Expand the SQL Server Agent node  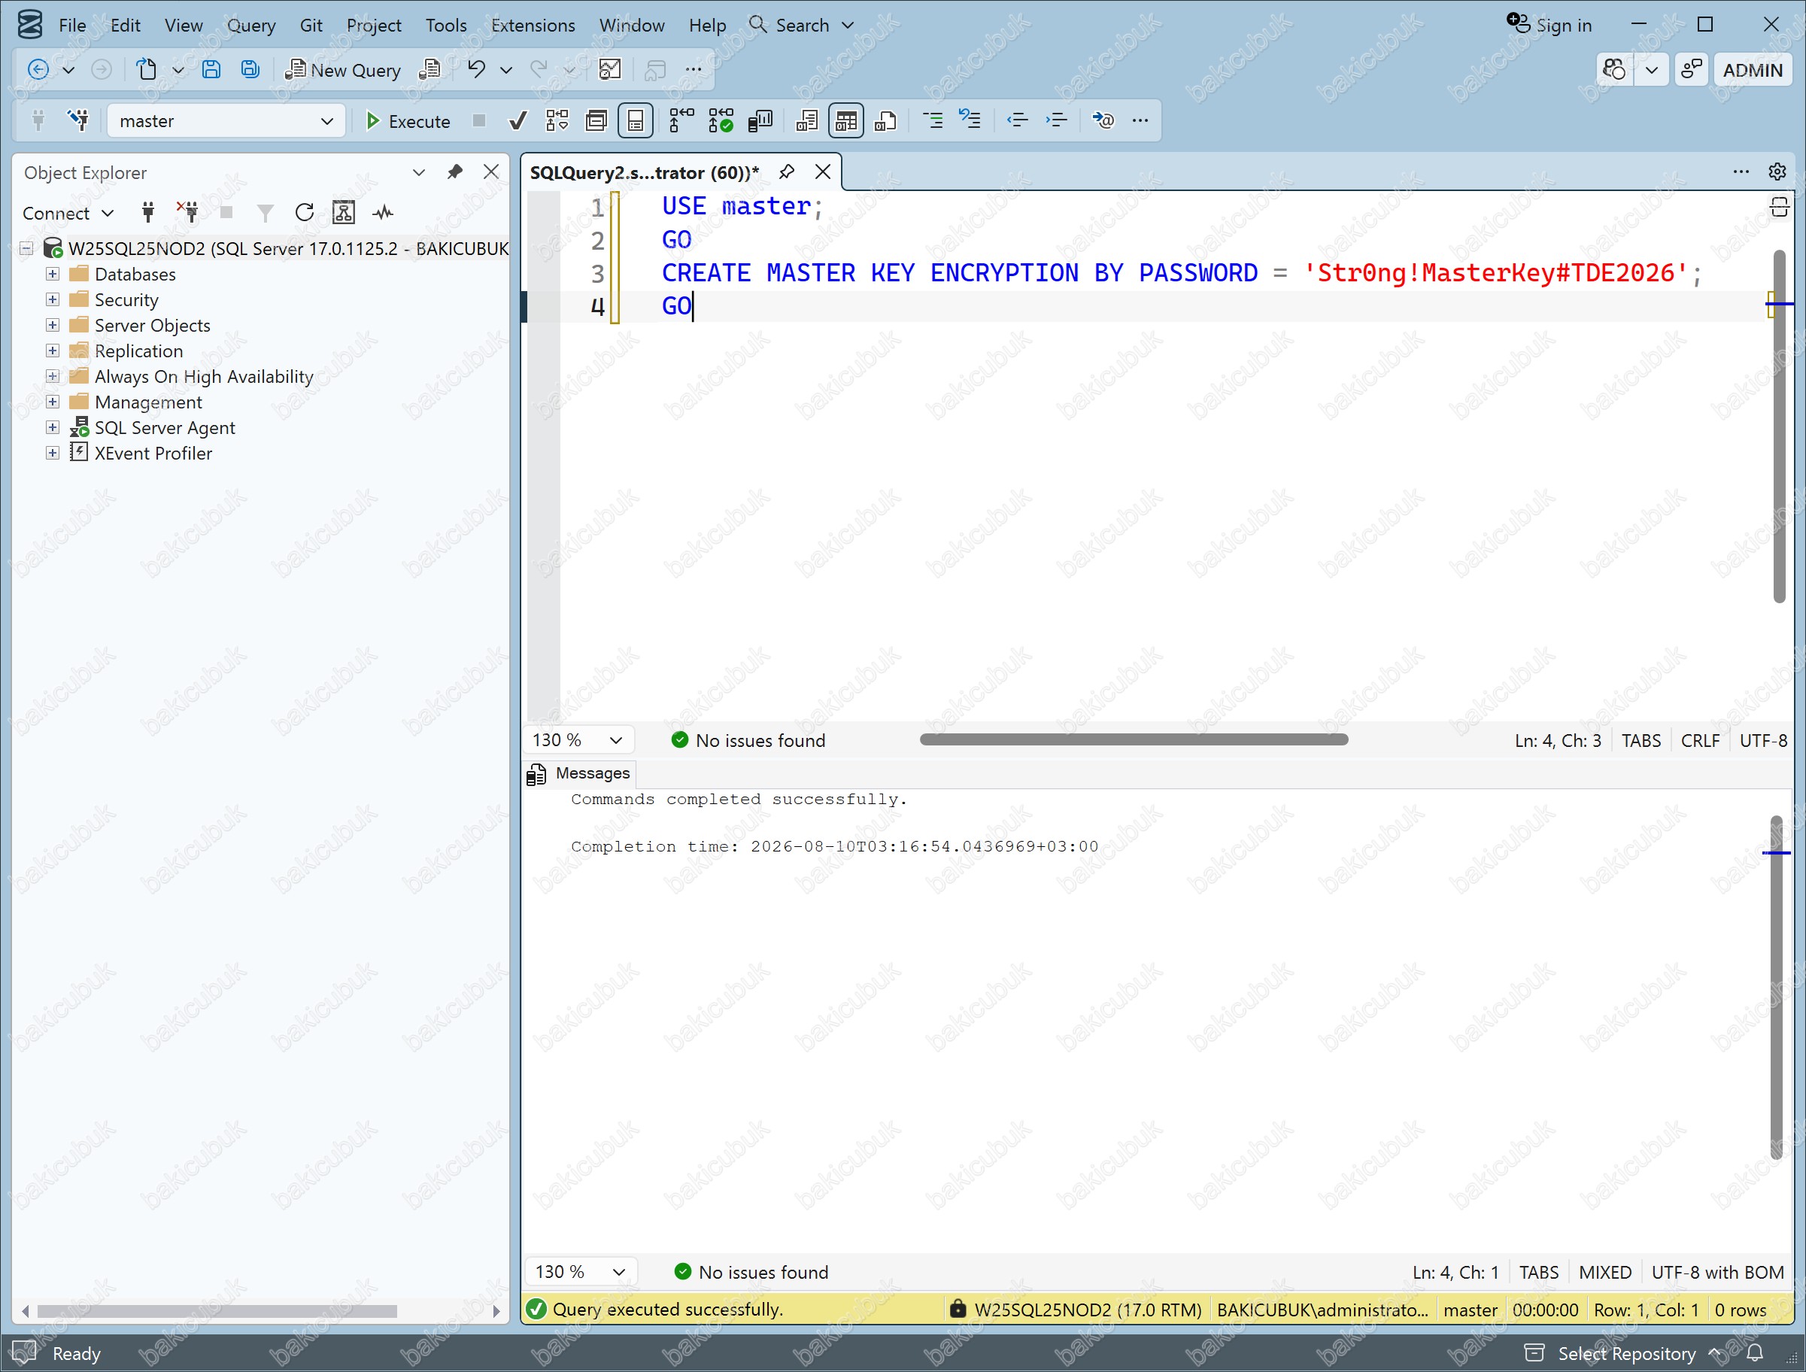click(x=52, y=427)
